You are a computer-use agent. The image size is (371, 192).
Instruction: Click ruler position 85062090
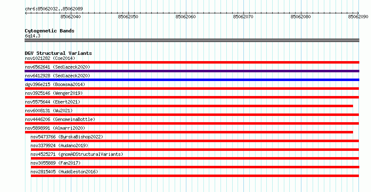pyautogui.click(x=358, y=17)
